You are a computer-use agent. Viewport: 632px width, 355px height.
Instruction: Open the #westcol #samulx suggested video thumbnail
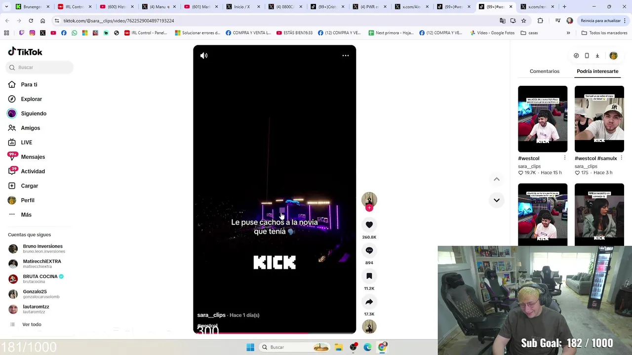coord(599,119)
